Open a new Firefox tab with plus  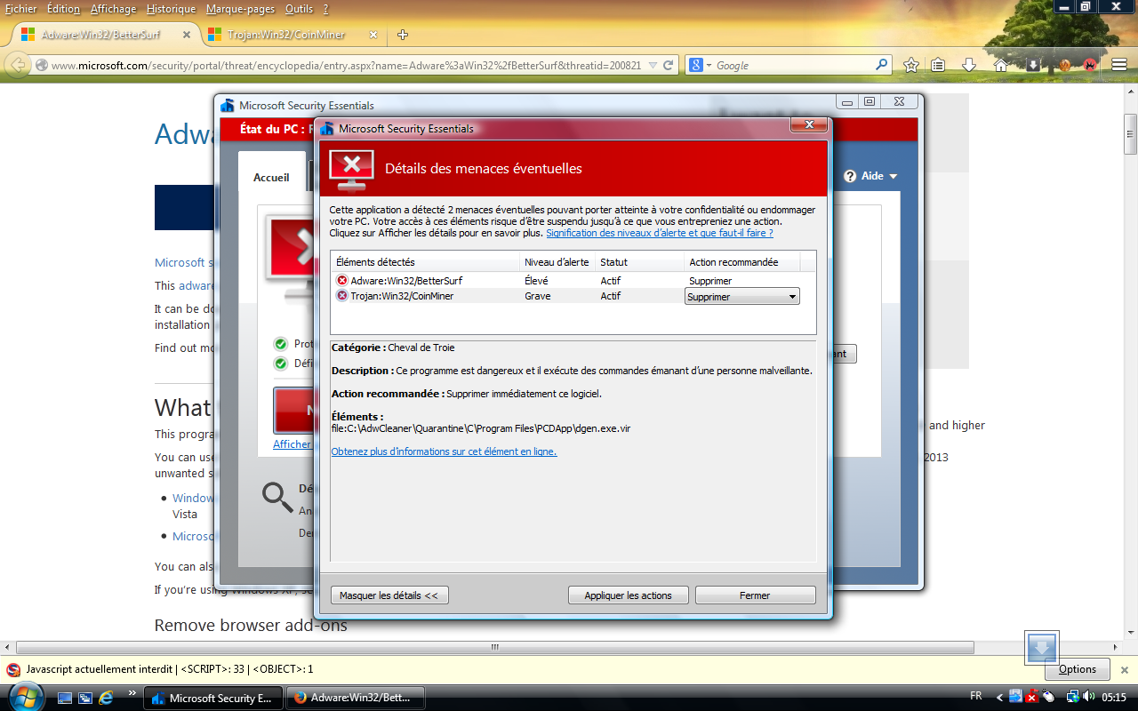click(x=403, y=35)
